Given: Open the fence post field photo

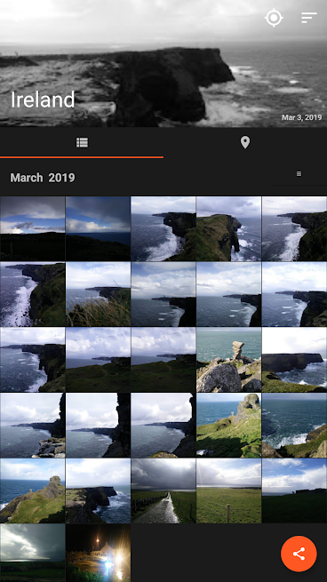Looking at the screenshot, I should tap(228, 490).
